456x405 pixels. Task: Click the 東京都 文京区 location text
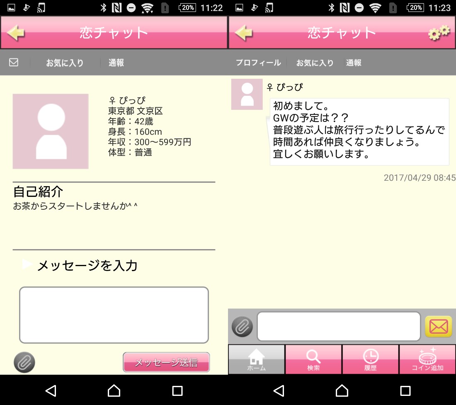click(135, 111)
